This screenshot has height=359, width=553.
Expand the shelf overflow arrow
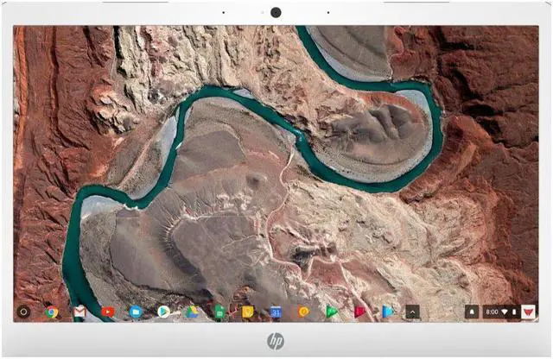pos(413,312)
